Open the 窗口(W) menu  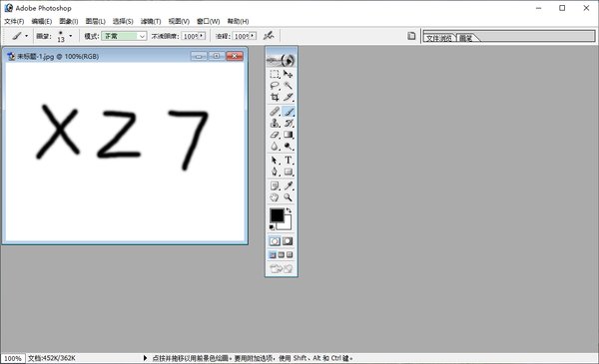(x=209, y=21)
